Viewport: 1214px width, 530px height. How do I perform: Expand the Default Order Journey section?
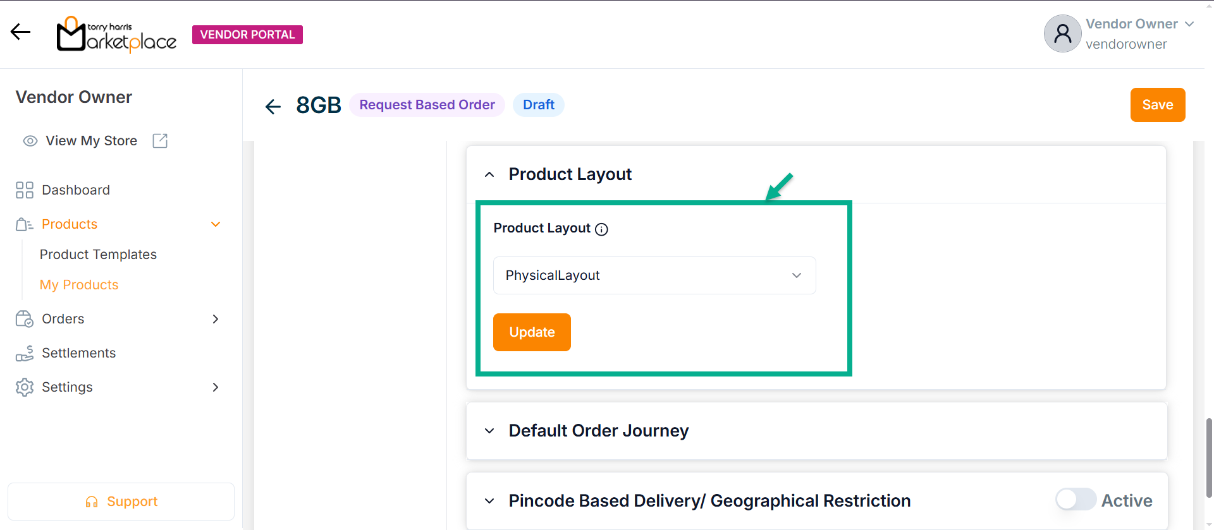point(489,431)
